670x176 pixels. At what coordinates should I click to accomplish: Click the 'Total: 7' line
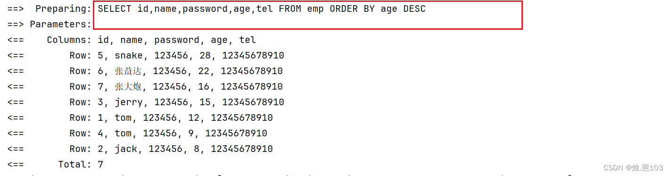point(81,165)
